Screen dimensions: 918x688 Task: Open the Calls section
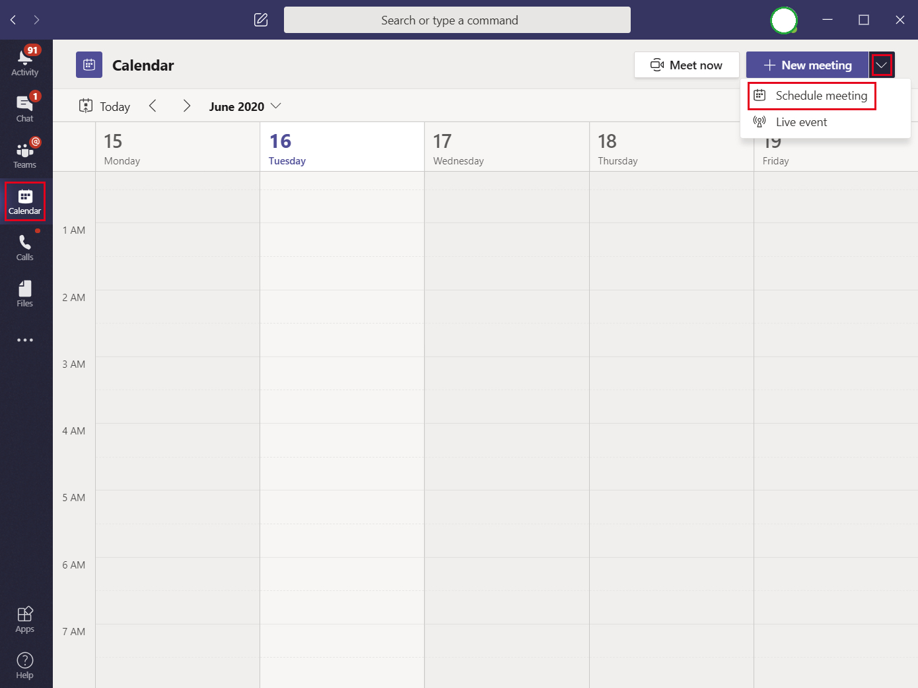pos(25,247)
